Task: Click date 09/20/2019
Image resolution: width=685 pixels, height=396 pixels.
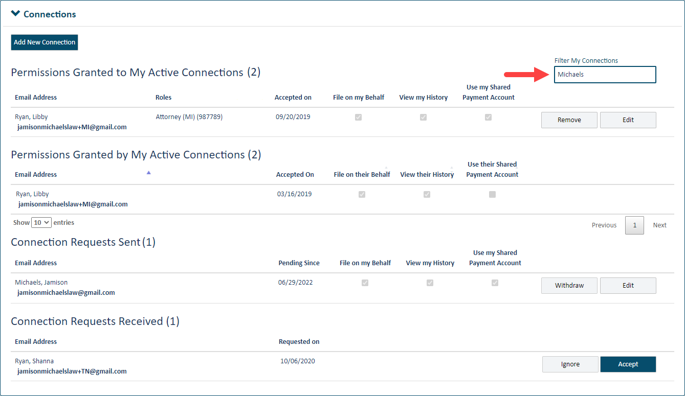Action: pyautogui.click(x=293, y=117)
